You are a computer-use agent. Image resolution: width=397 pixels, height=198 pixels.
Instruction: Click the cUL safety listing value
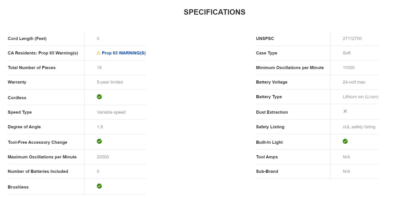pos(359,127)
